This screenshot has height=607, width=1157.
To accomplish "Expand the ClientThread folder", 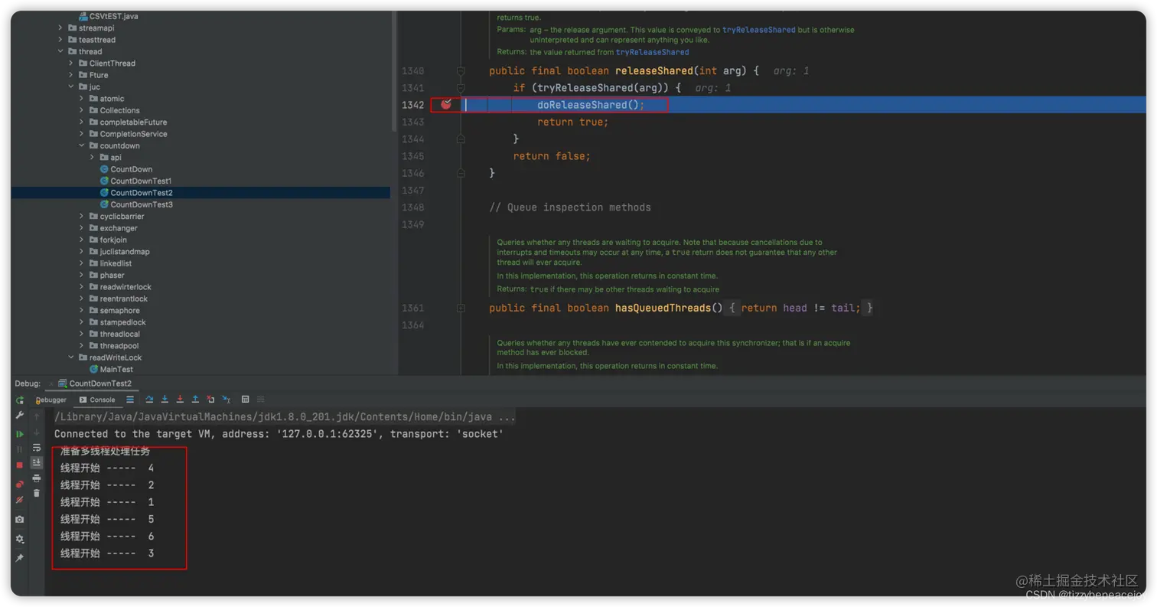I will [x=71, y=64].
